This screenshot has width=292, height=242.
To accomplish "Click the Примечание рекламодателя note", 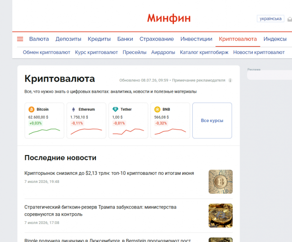I will (x=198, y=80).
